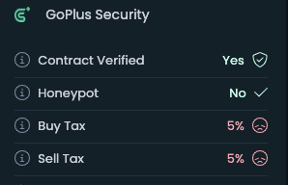Click the Buy Tax sad face icon
Viewport: 288px width, 185px height.
tap(260, 126)
